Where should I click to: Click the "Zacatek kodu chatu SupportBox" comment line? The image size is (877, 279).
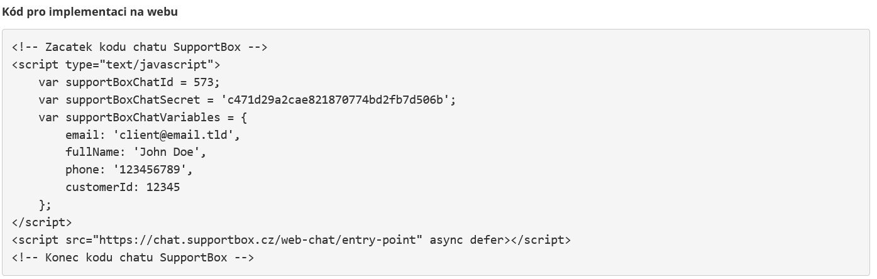click(140, 47)
